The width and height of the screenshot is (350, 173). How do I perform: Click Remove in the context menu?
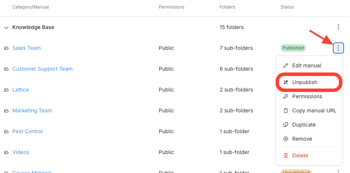click(302, 139)
